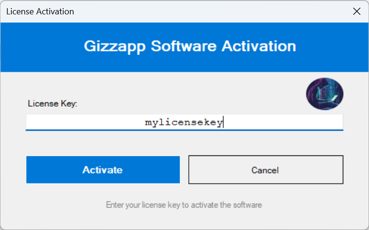Focus the License Key input field

(x=184, y=122)
